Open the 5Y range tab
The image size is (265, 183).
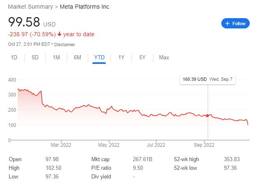click(142, 58)
